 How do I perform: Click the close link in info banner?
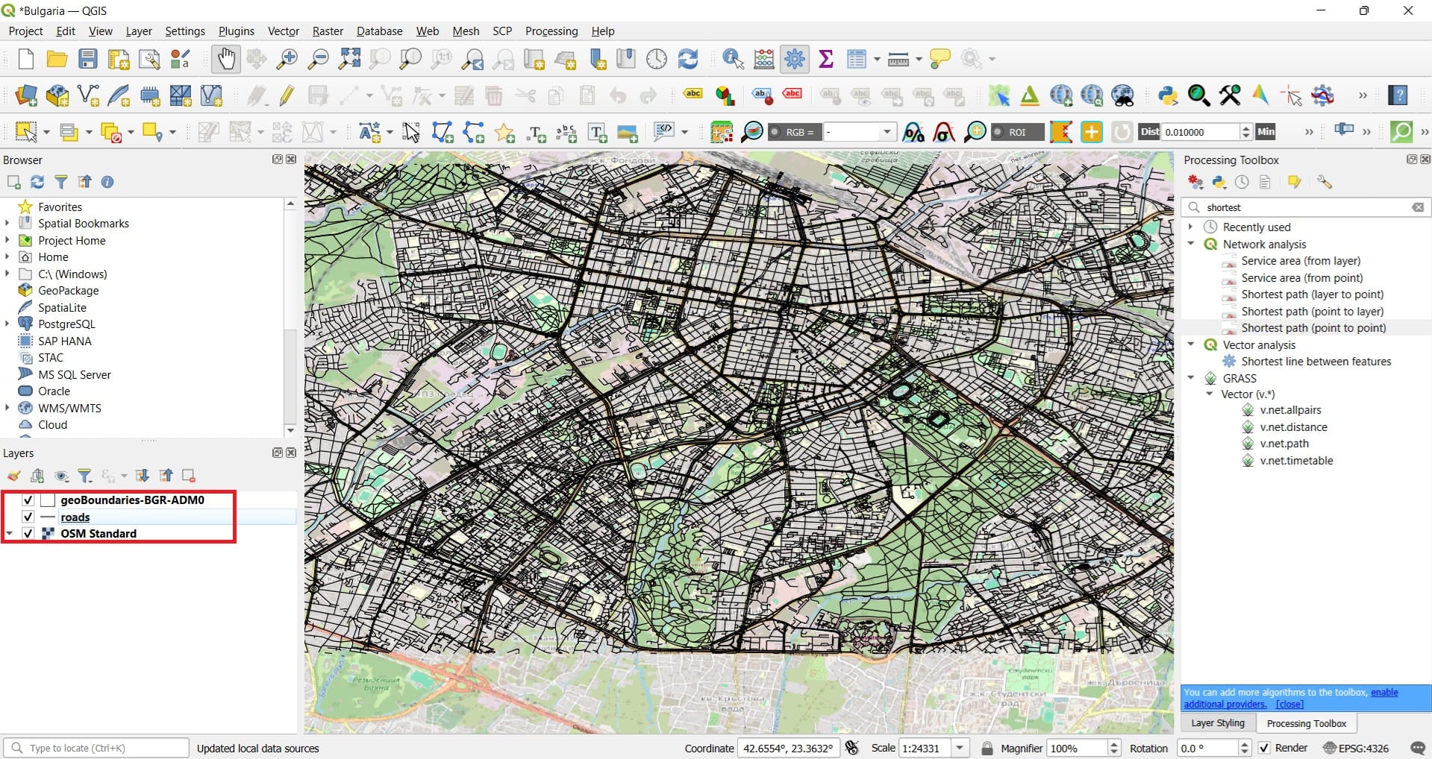point(1289,704)
